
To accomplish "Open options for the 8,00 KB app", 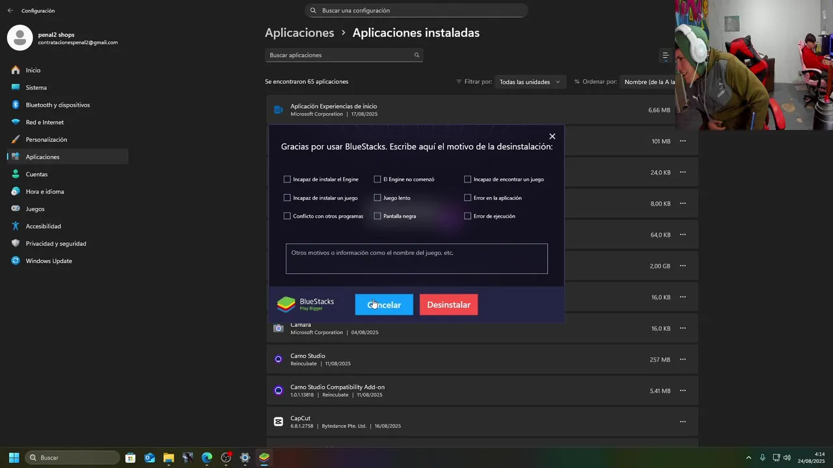I will pos(683,203).
